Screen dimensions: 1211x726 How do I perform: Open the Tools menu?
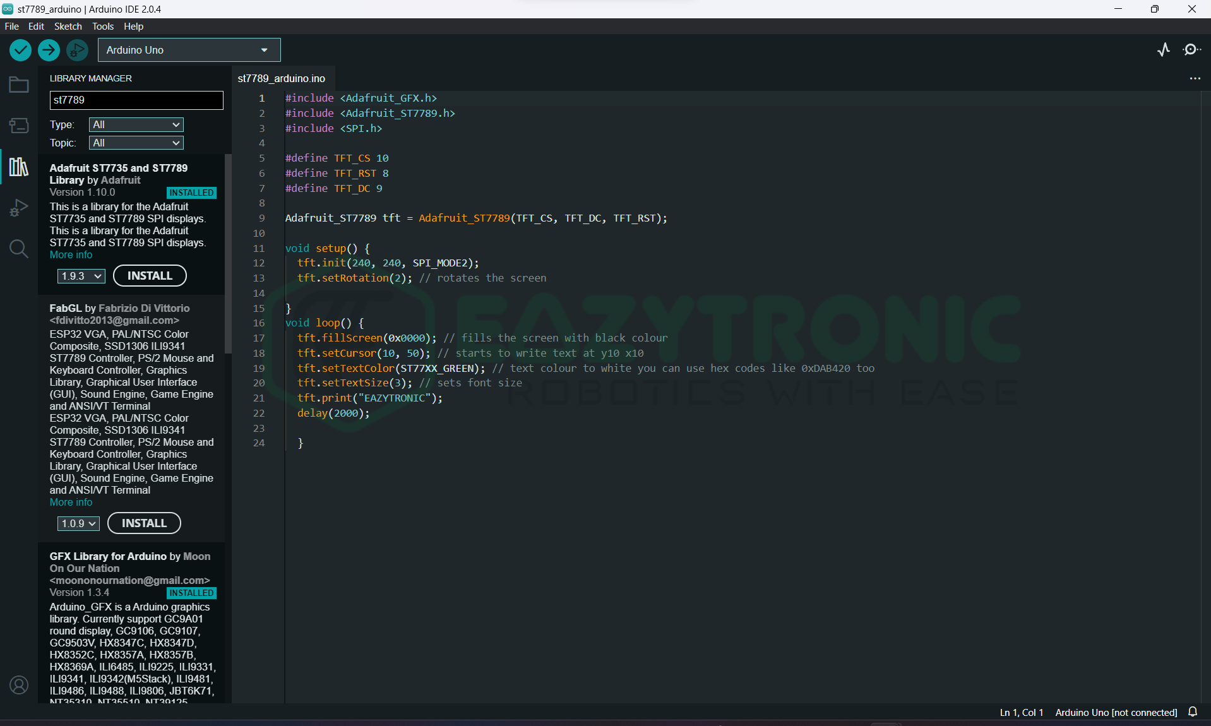coord(102,26)
